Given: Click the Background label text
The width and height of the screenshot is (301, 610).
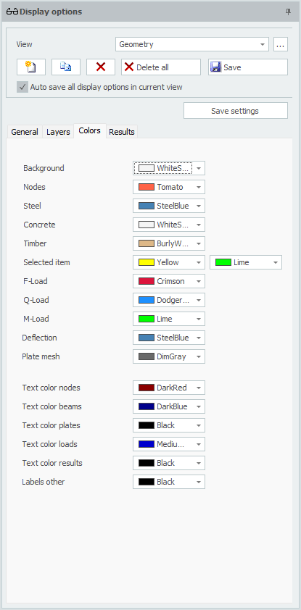Looking at the screenshot, I should pyautogui.click(x=44, y=169).
